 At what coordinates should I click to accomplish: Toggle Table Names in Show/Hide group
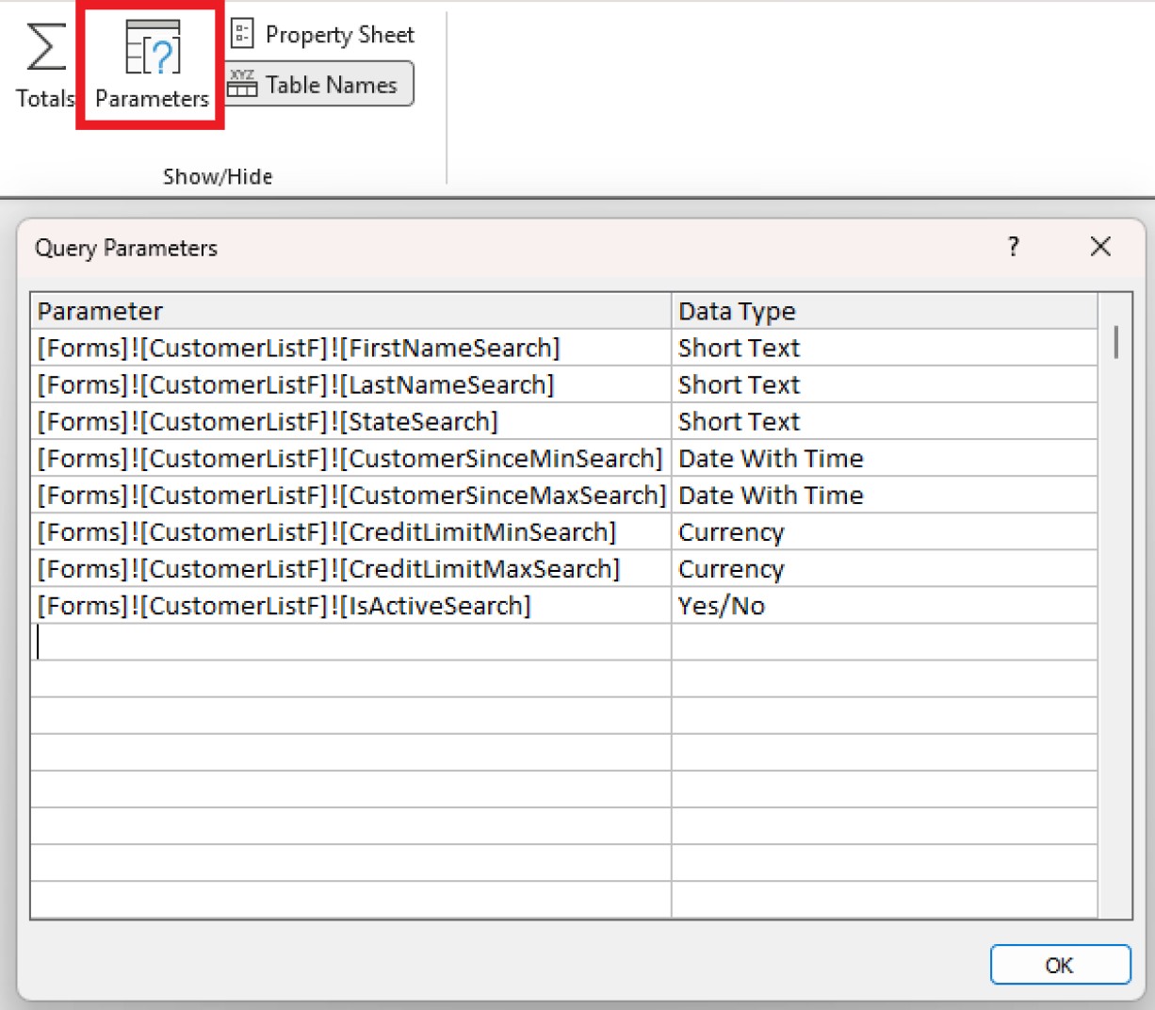(x=319, y=85)
